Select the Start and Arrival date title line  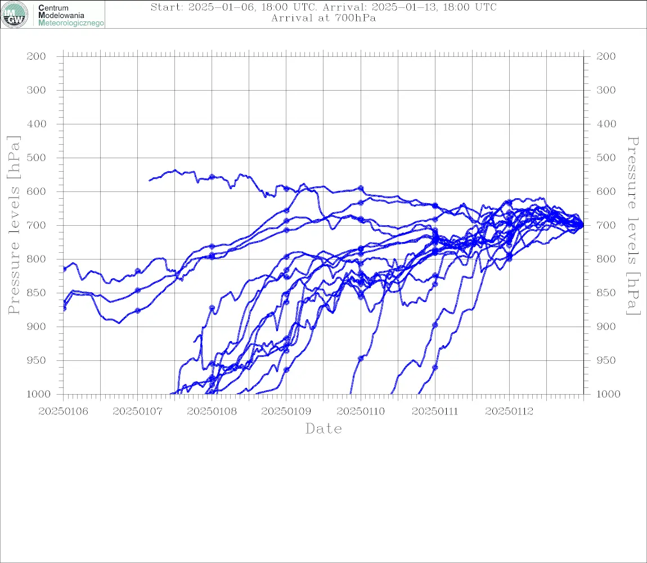point(323,7)
